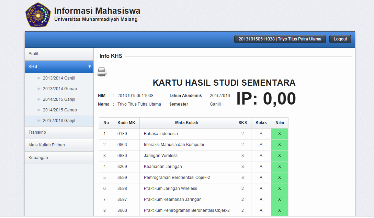Select 2014/2015 Genap semester
Viewport: 374px width, 218px height.
[60, 110]
